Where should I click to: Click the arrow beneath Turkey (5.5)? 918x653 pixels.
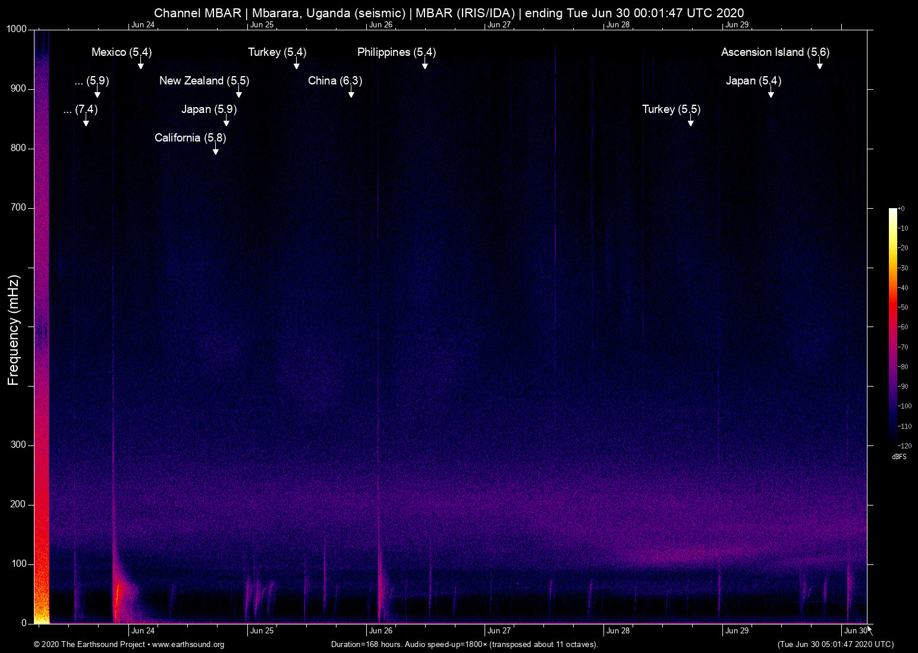coord(691,121)
